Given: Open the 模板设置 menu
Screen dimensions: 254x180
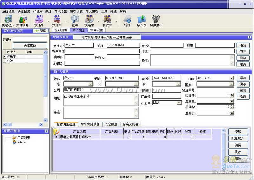Looking at the screenshot, I should coord(76,11).
